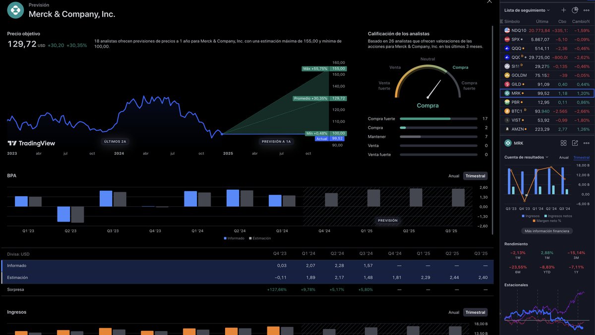Open the watchlist advanced view pie icon

click(575, 10)
